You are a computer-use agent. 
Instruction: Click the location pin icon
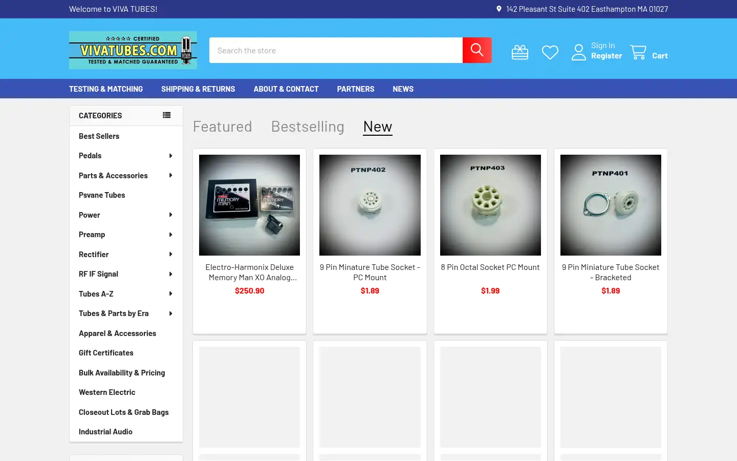click(499, 9)
